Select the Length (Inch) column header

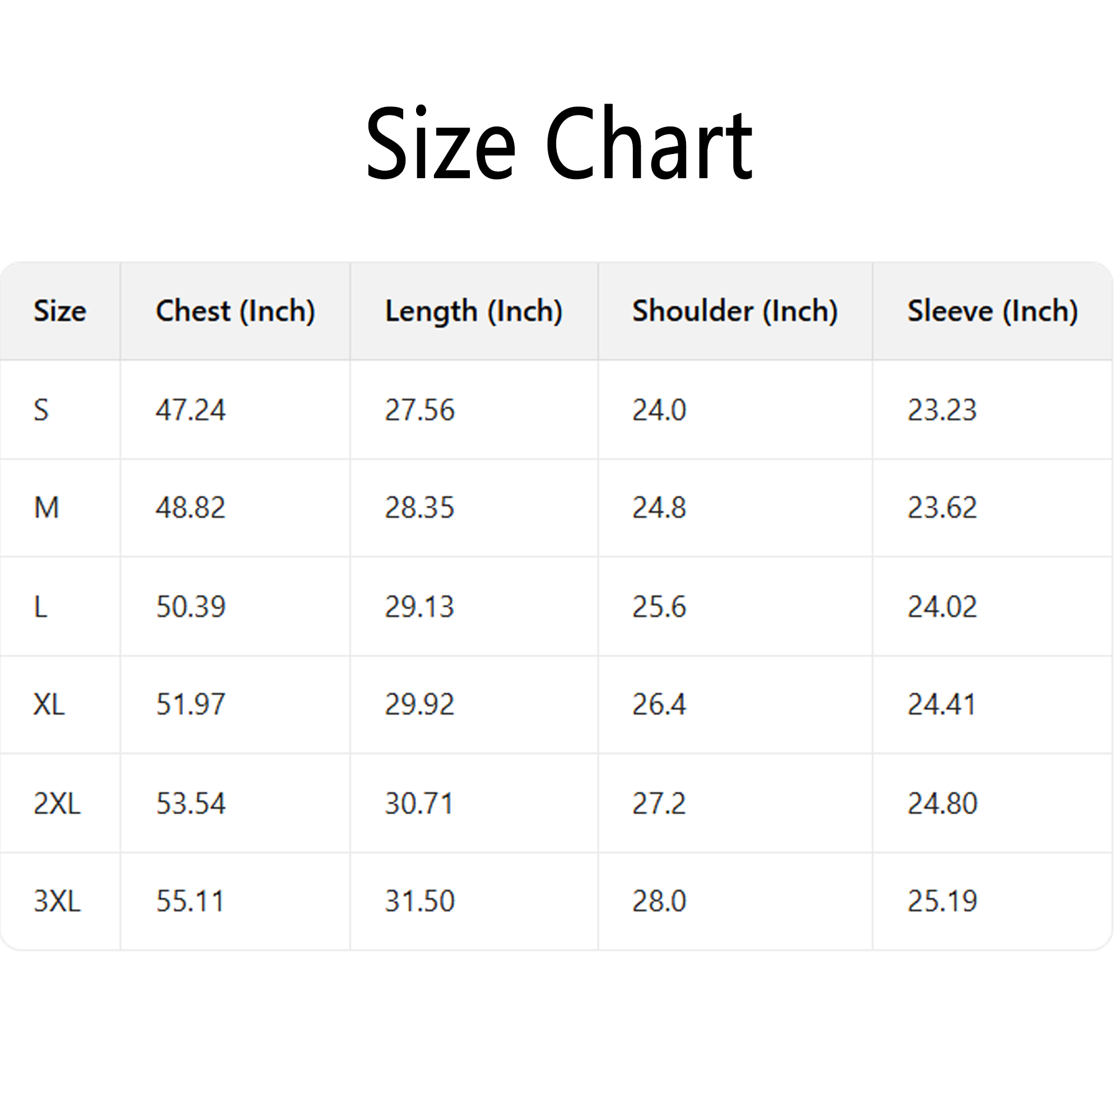[474, 311]
